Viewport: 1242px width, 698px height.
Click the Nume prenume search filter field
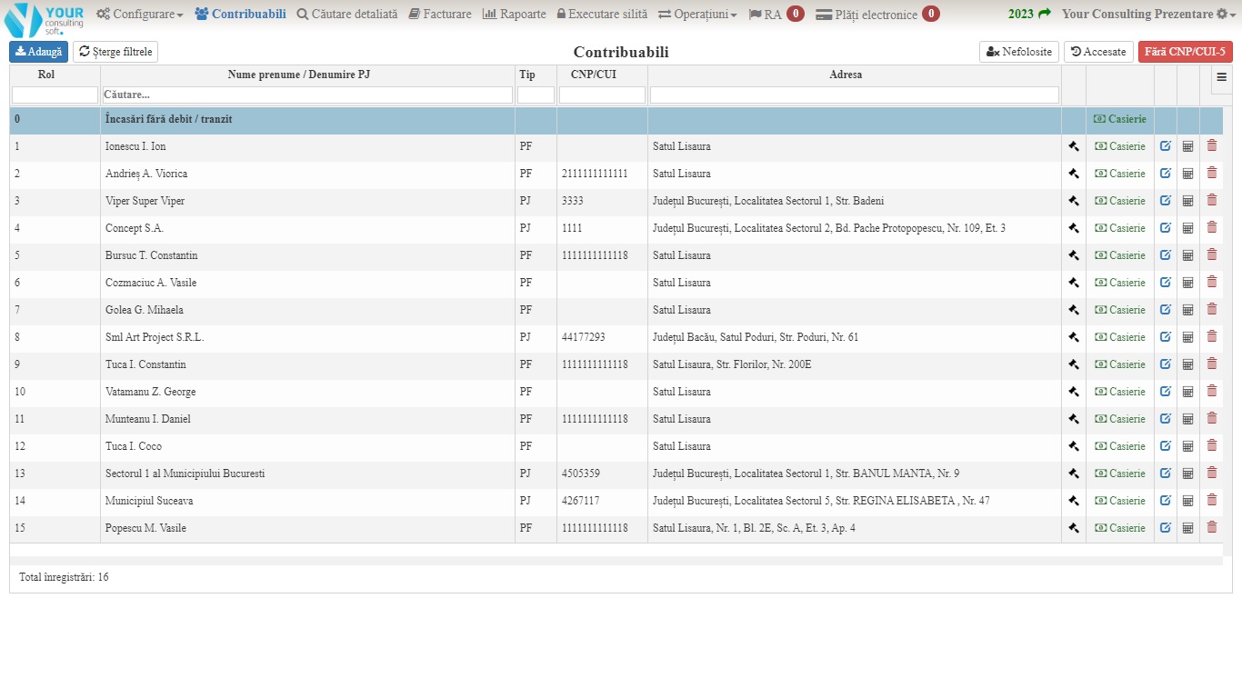[307, 95]
